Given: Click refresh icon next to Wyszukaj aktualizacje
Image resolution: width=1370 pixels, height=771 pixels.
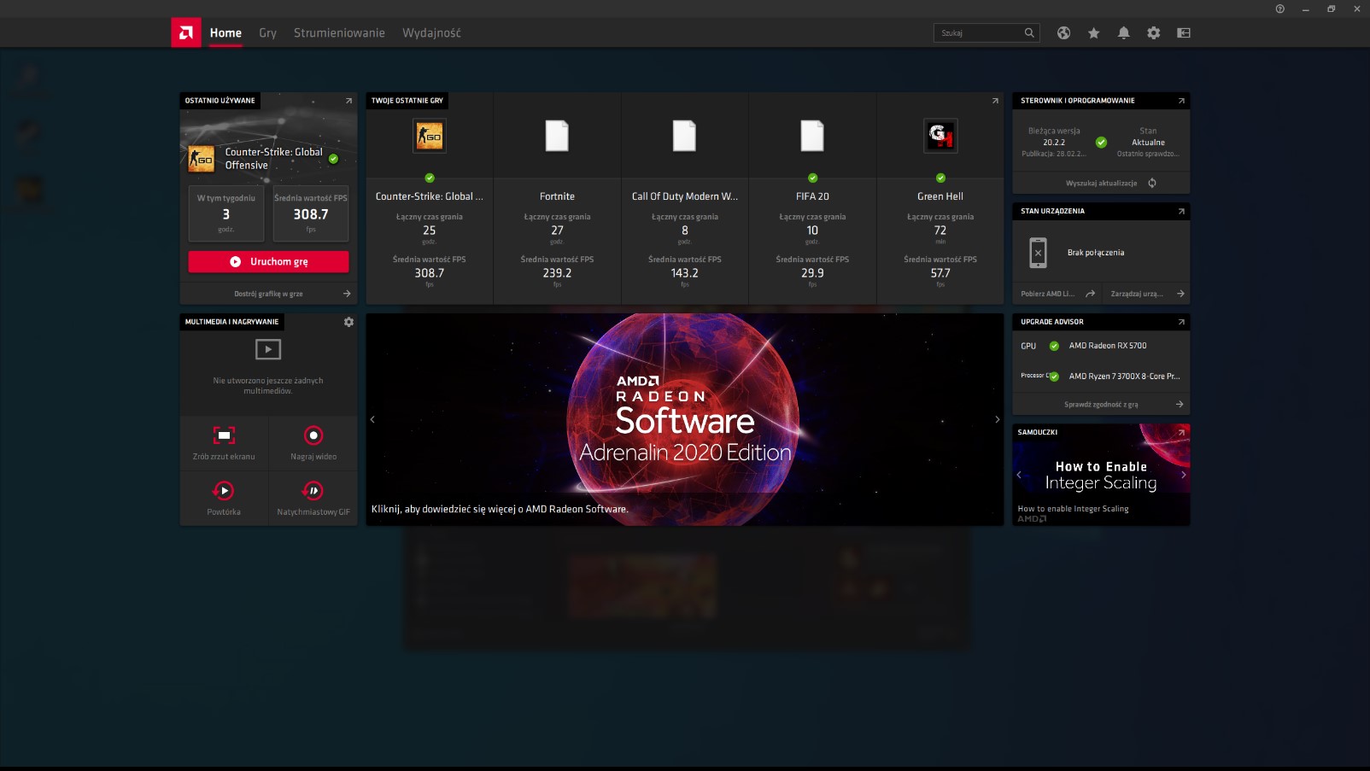Looking at the screenshot, I should [1152, 183].
